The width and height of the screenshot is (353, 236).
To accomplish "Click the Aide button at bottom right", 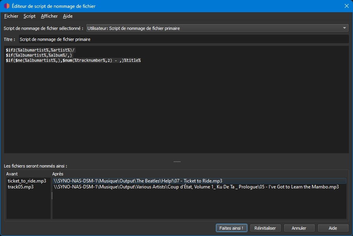I will click(x=333, y=228).
